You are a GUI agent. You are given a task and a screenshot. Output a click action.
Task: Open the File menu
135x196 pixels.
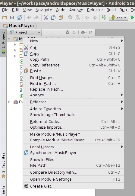point(5,10)
